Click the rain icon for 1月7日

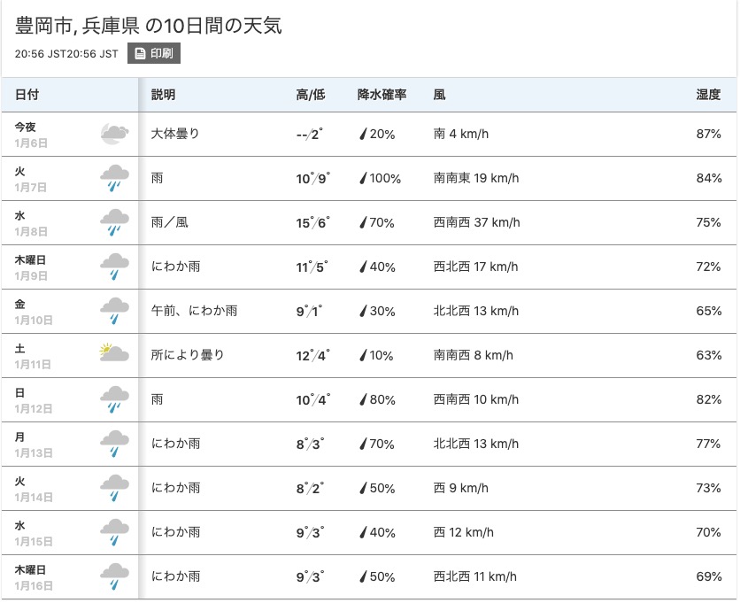(x=114, y=178)
